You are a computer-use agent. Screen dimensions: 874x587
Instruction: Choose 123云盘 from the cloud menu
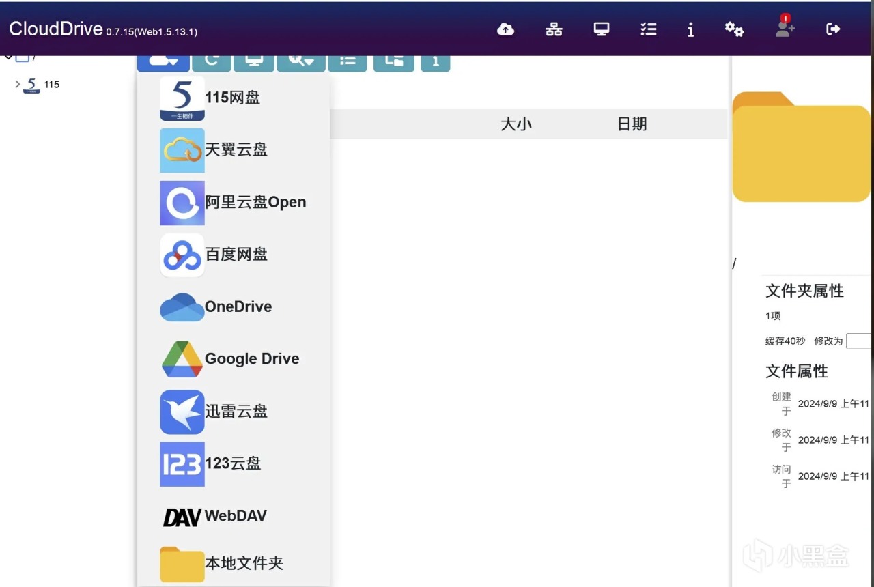(234, 463)
